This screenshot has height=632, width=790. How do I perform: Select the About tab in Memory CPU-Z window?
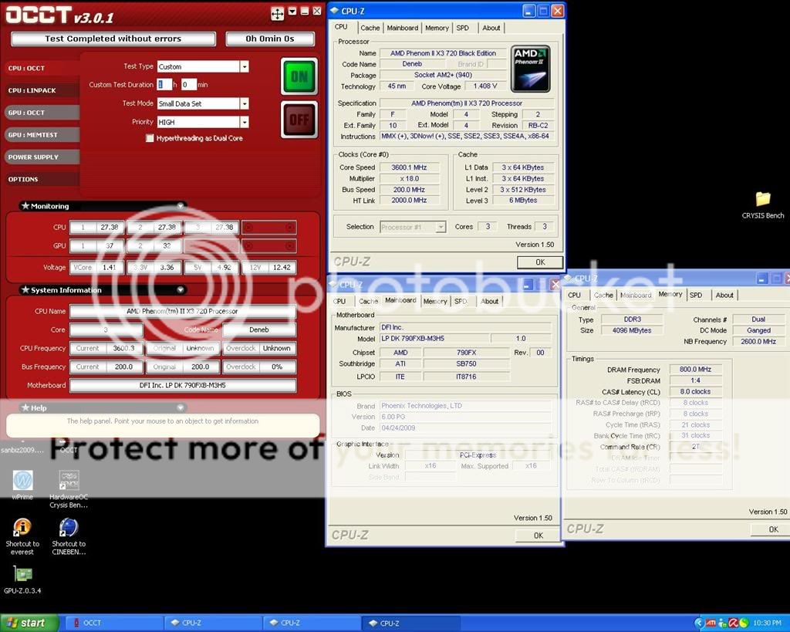click(x=724, y=295)
